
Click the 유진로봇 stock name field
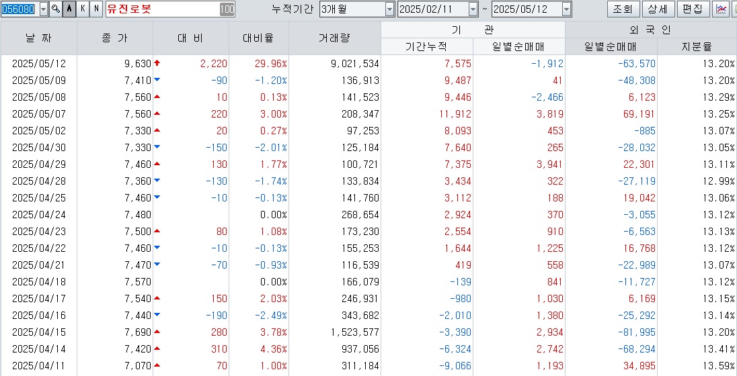[x=163, y=9]
